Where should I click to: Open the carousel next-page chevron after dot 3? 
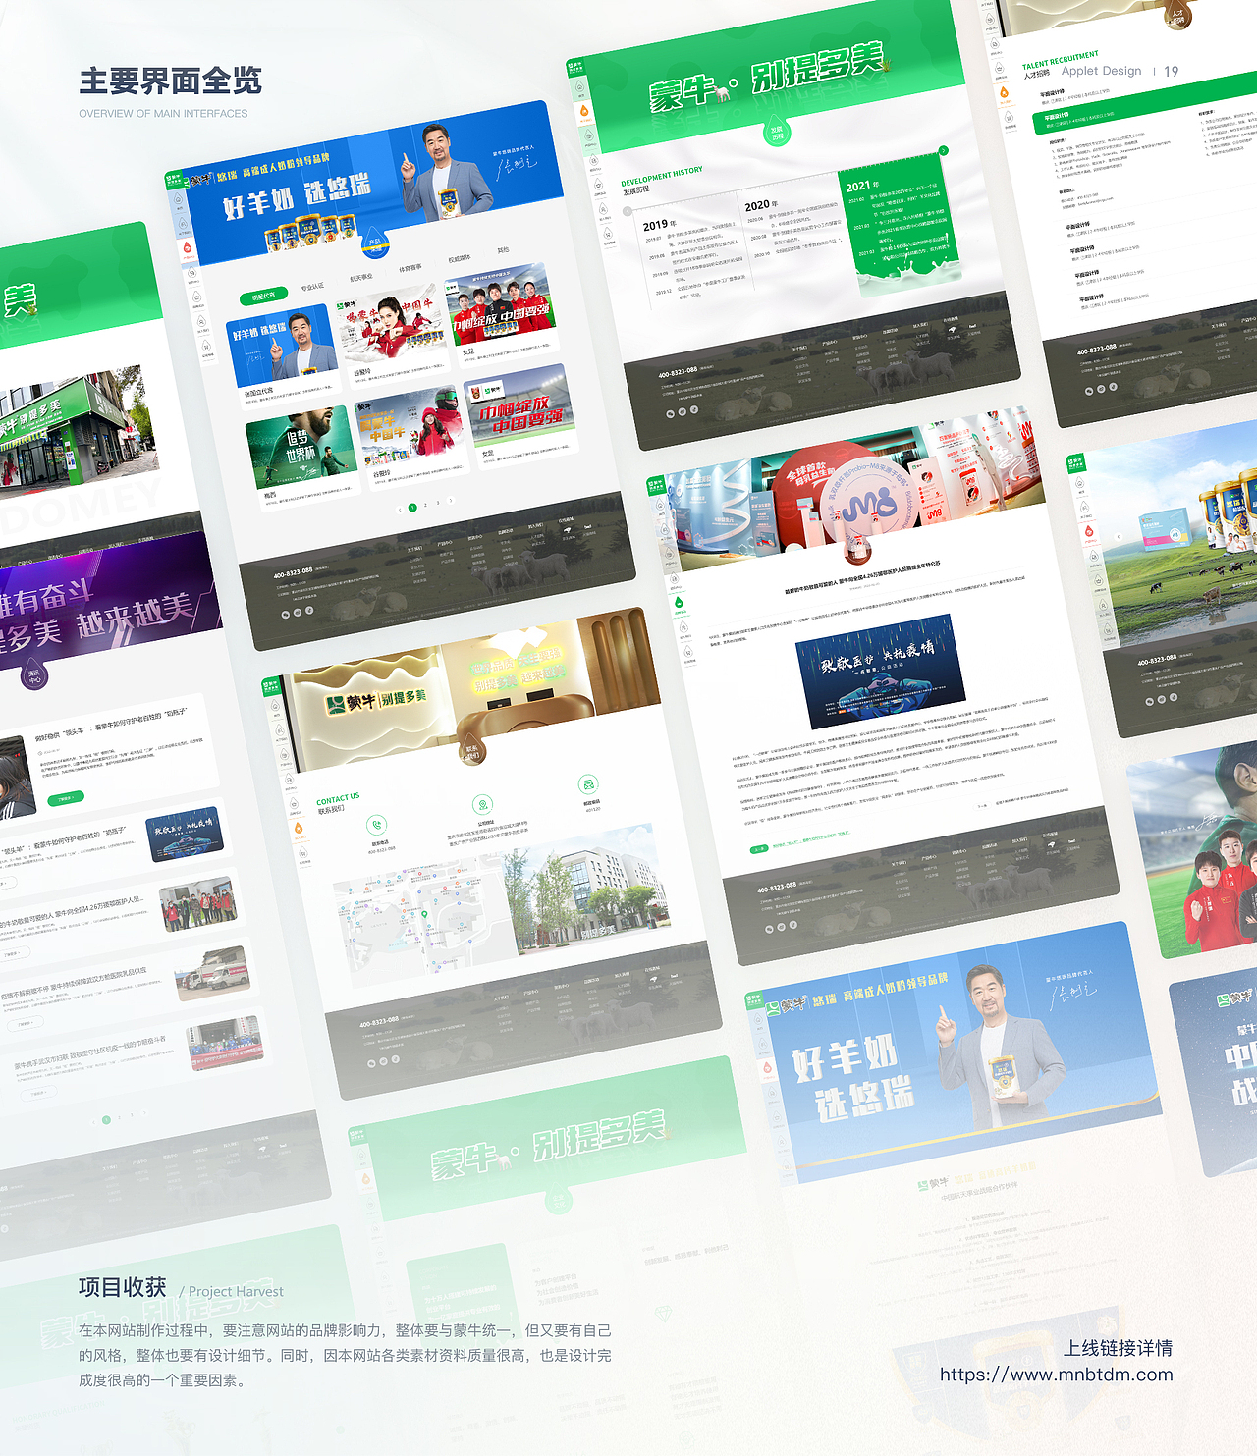pyautogui.click(x=451, y=501)
